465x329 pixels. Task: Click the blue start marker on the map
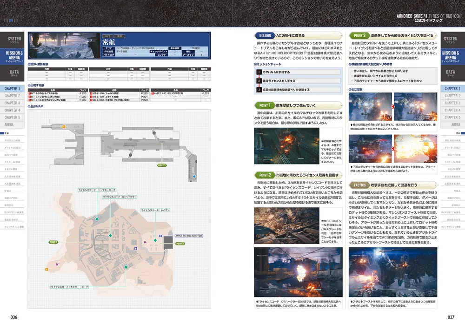(194, 176)
